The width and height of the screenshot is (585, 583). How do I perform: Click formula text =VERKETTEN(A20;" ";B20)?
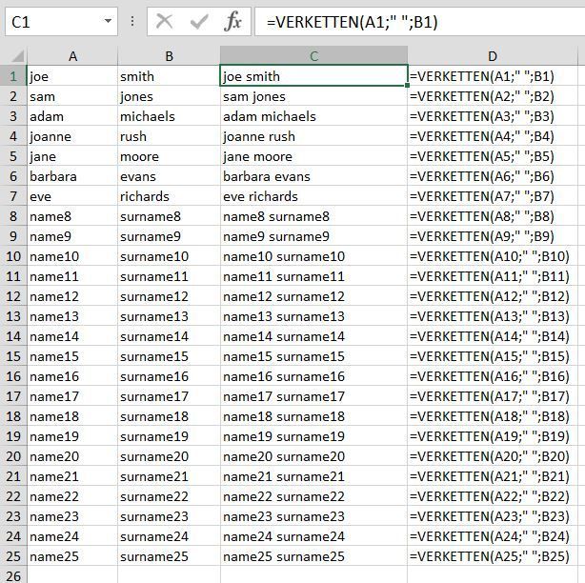[x=490, y=456]
